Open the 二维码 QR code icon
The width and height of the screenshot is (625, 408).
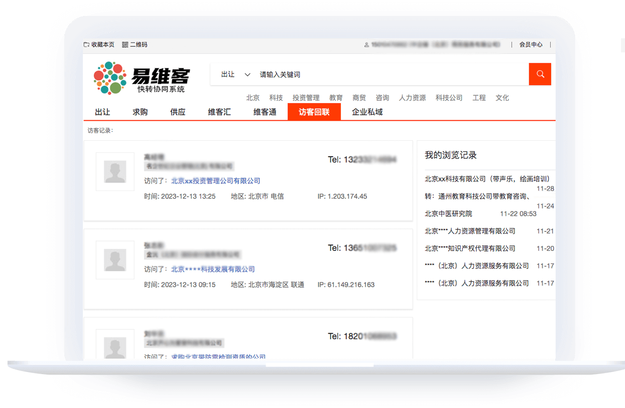click(x=125, y=45)
